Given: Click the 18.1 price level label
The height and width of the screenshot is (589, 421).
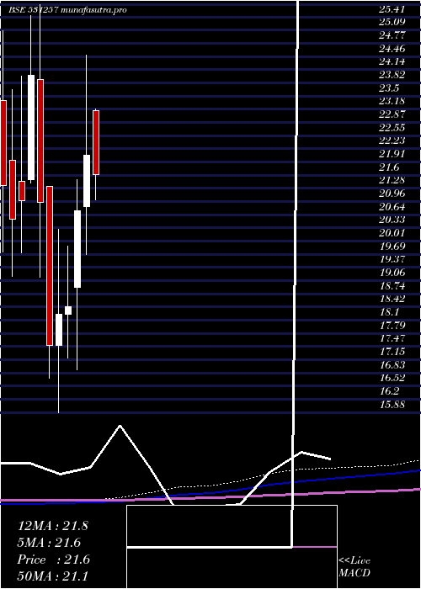Looking at the screenshot, I should point(389,312).
